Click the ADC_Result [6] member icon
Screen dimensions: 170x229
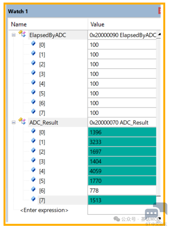pyautogui.click(x=33, y=189)
